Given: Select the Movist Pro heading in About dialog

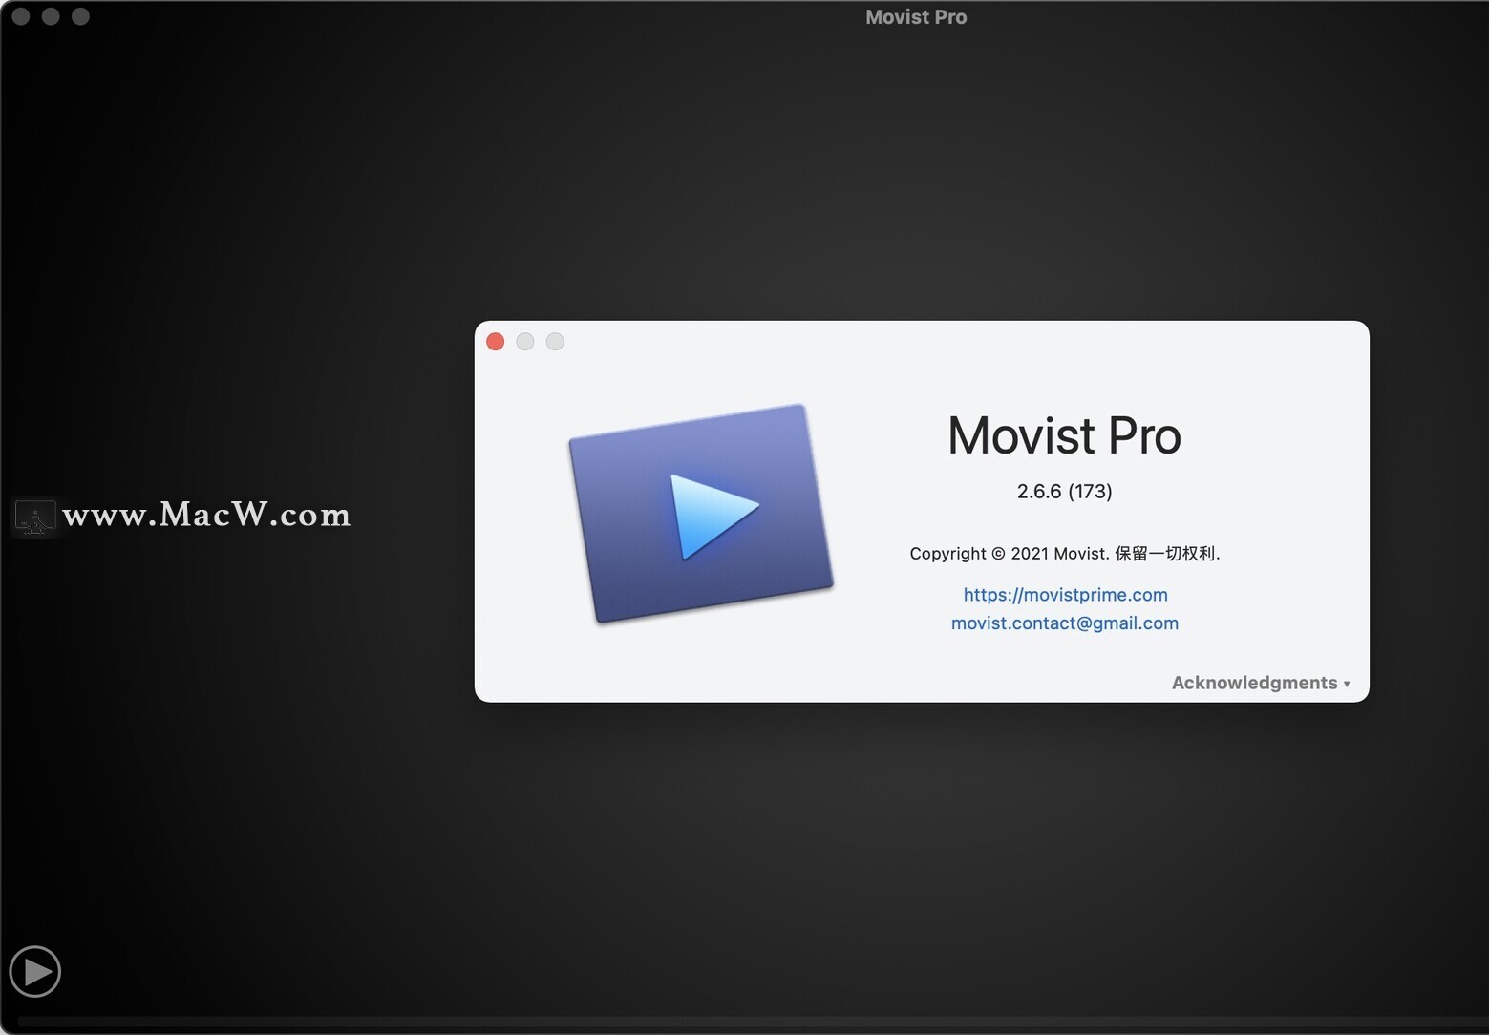Looking at the screenshot, I should pos(1064,435).
